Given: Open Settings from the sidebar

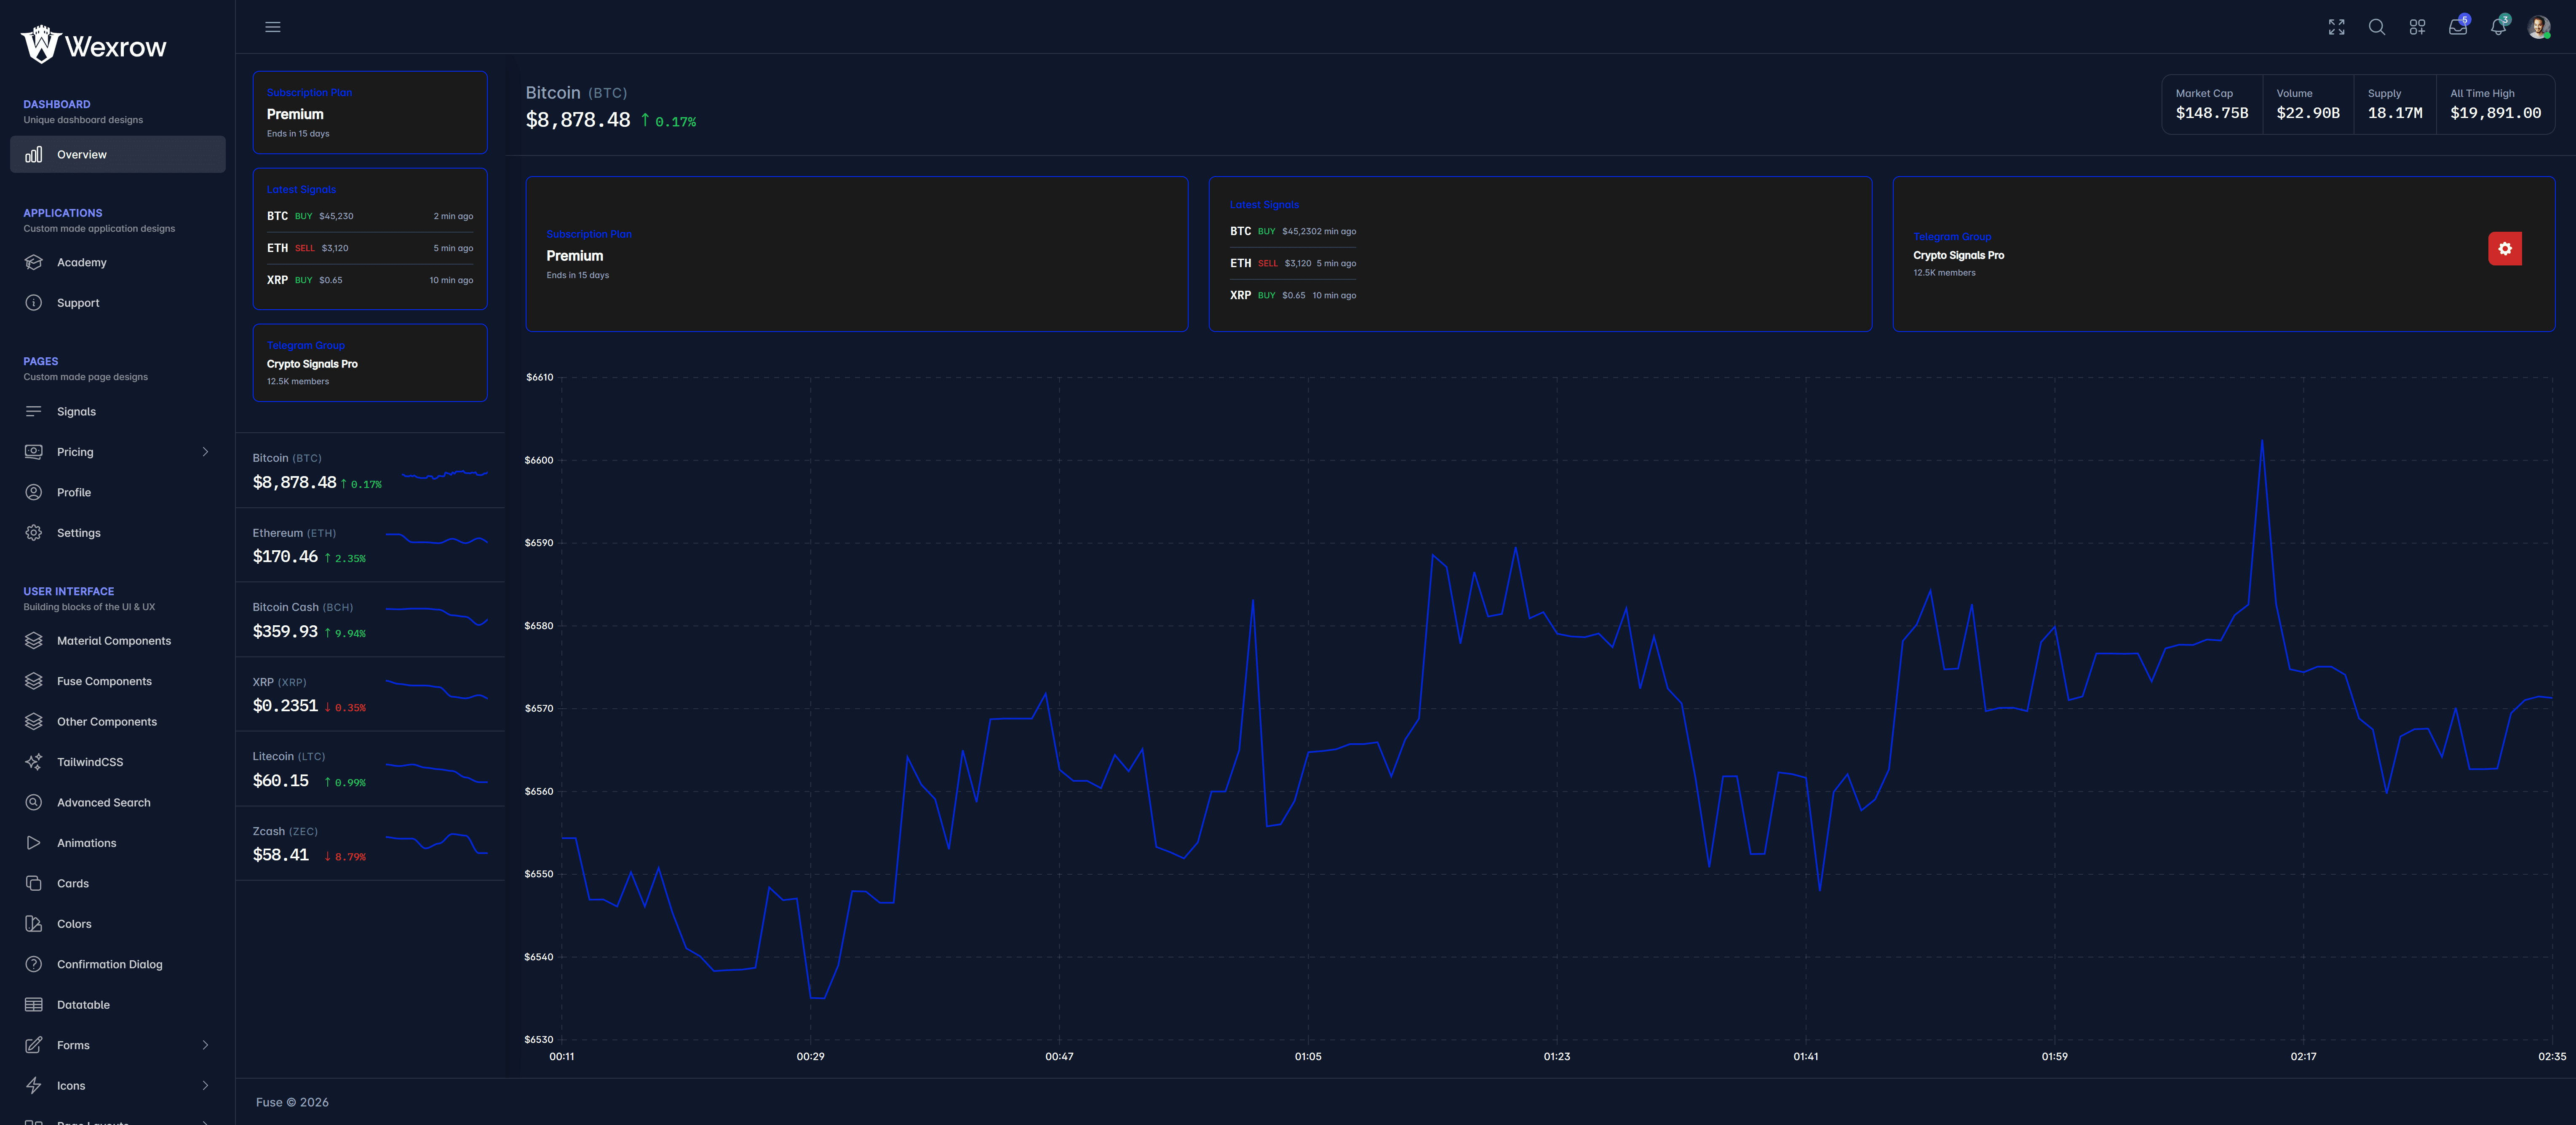Looking at the screenshot, I should click(x=118, y=533).
